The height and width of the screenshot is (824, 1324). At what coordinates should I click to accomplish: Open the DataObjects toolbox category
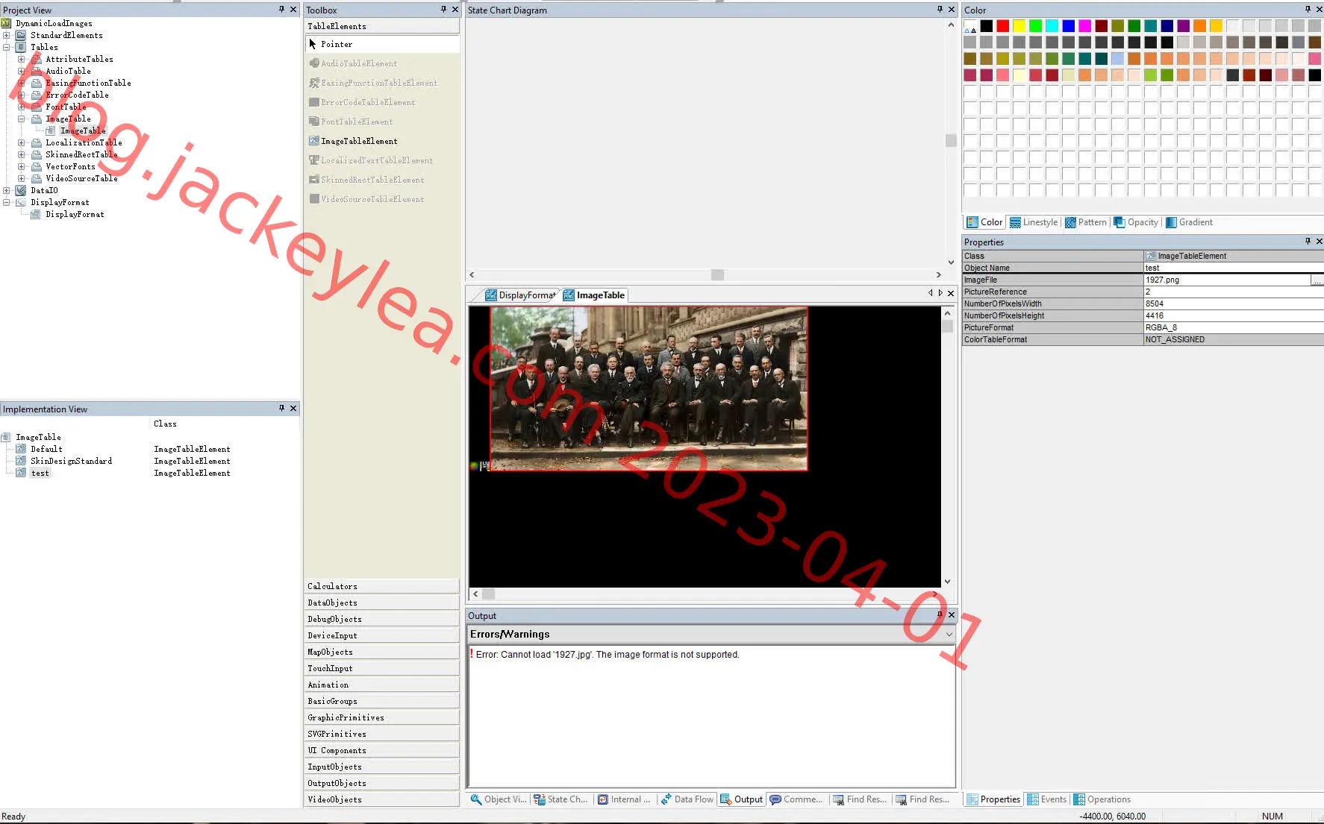(381, 603)
